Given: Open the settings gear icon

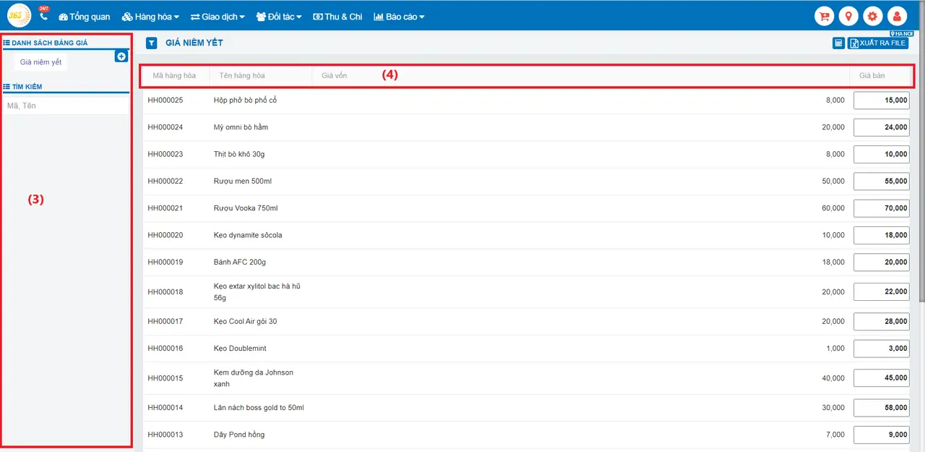Looking at the screenshot, I should (x=873, y=17).
